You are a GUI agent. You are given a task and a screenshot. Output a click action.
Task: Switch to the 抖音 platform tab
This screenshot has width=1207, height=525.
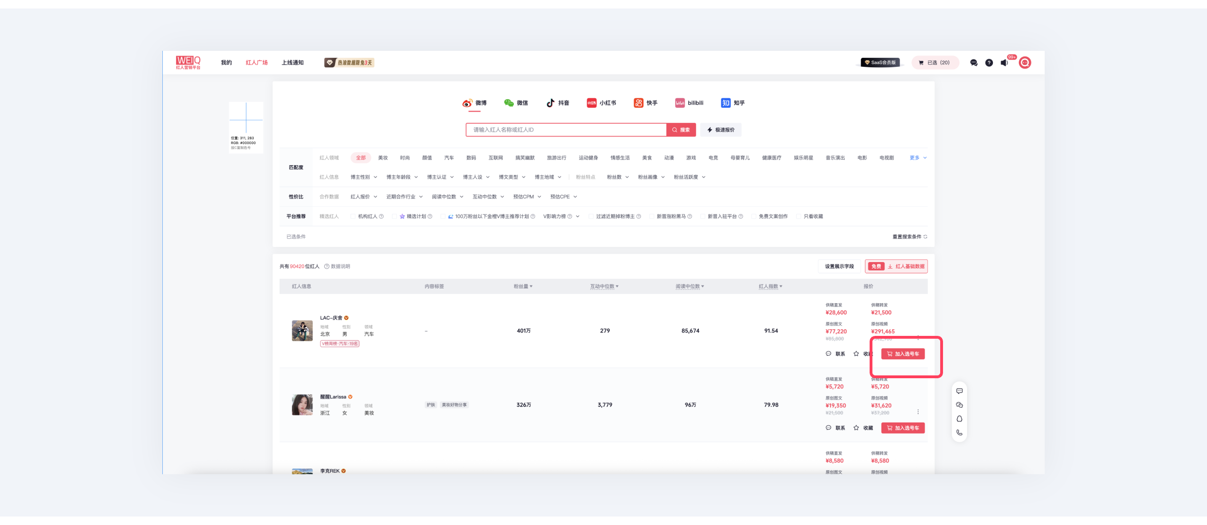pos(558,103)
